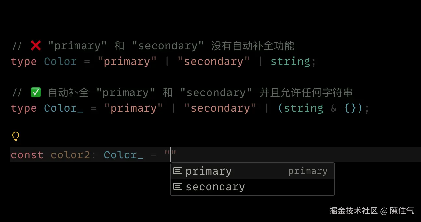Click the Color type name
The image size is (421, 222).
(x=60, y=61)
